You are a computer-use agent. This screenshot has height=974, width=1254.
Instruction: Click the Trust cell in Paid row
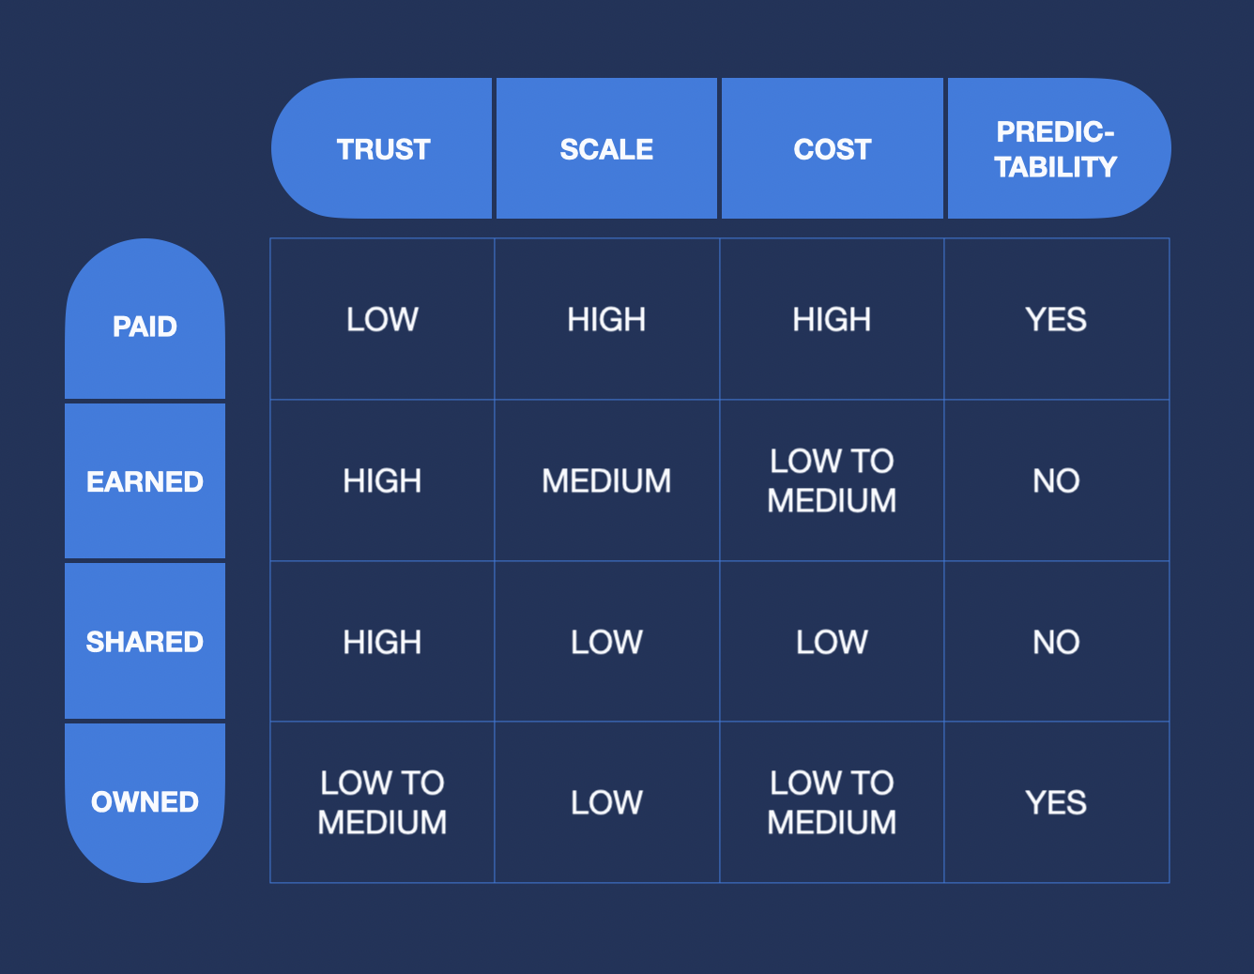click(x=382, y=319)
